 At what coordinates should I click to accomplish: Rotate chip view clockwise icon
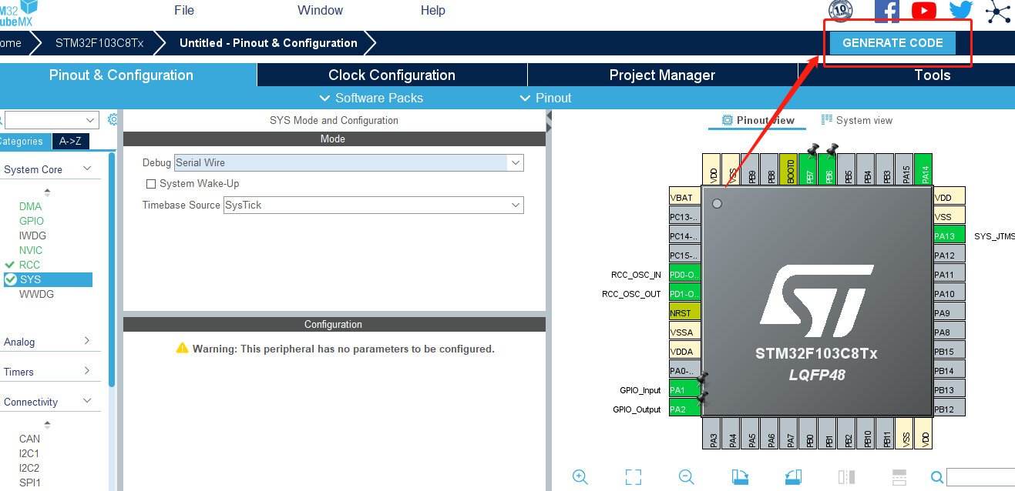tap(740, 477)
